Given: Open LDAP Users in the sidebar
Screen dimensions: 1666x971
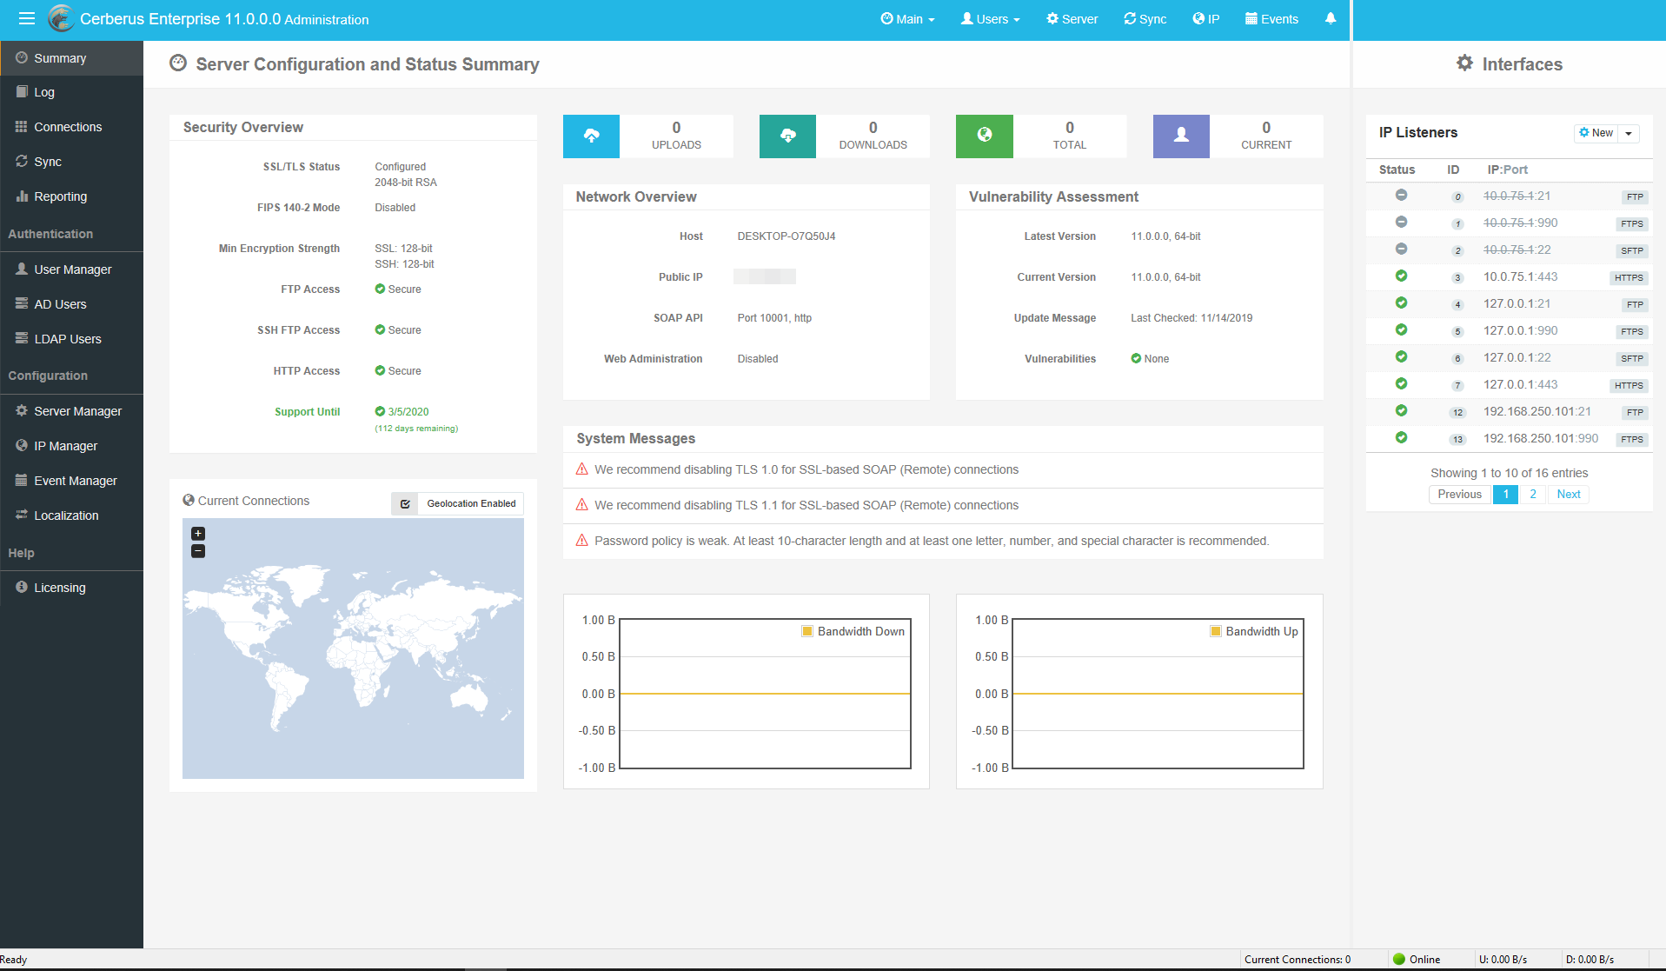Looking at the screenshot, I should click(x=71, y=339).
